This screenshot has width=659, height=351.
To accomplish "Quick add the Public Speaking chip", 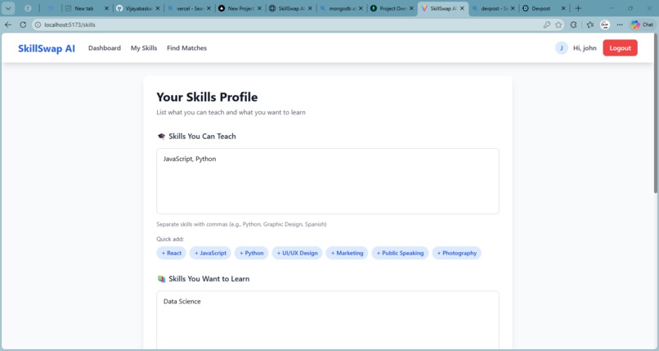I will tap(400, 253).
